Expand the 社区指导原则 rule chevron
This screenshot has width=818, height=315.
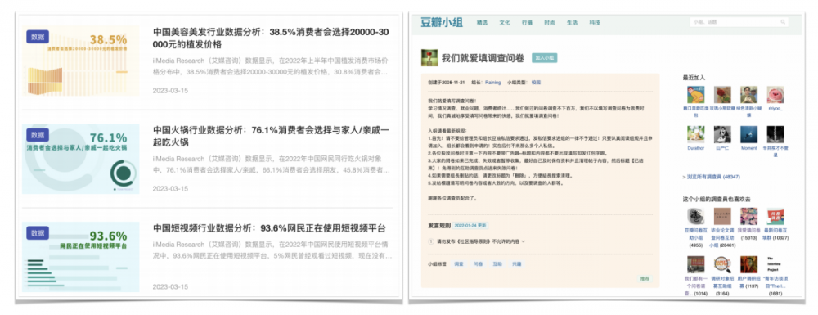click(524, 241)
